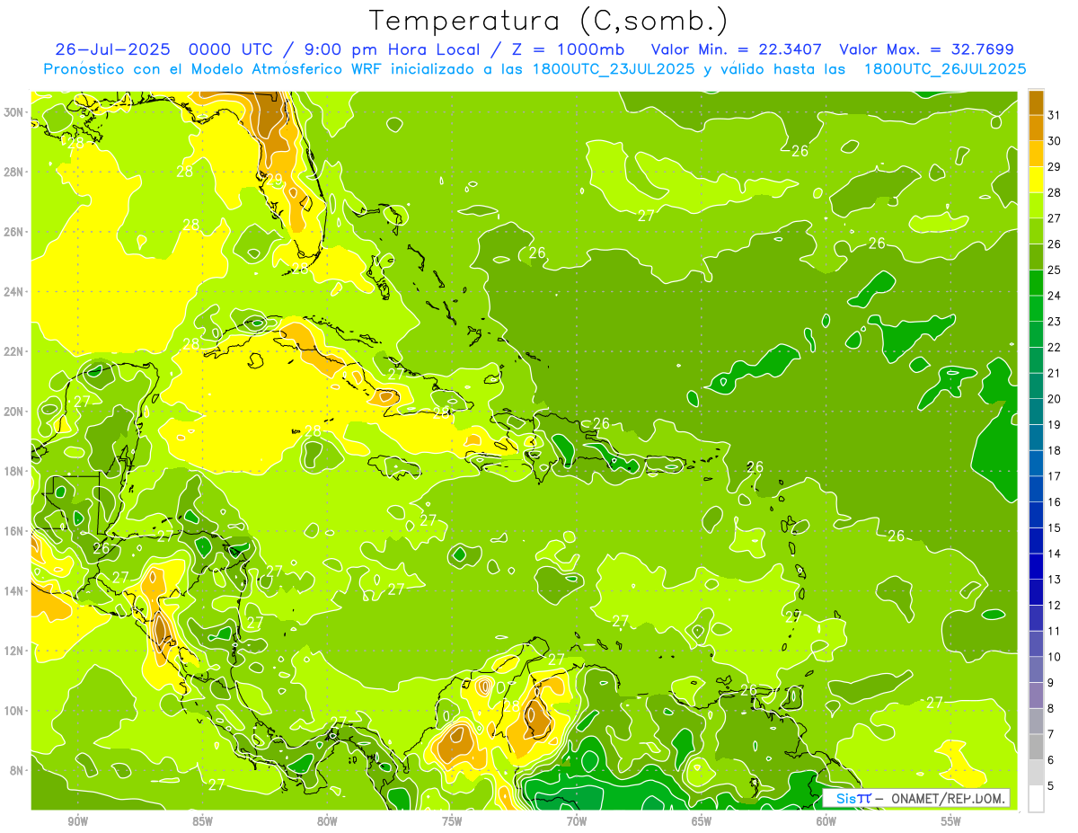The height and width of the screenshot is (833, 1078).
Task: Click the 16N latitude axis label
Action: point(15,531)
